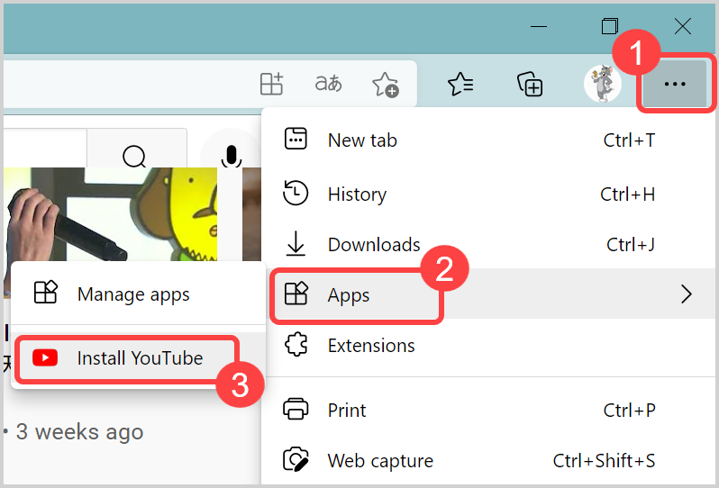Open History from the menu
719x488 pixels.
pos(357,194)
